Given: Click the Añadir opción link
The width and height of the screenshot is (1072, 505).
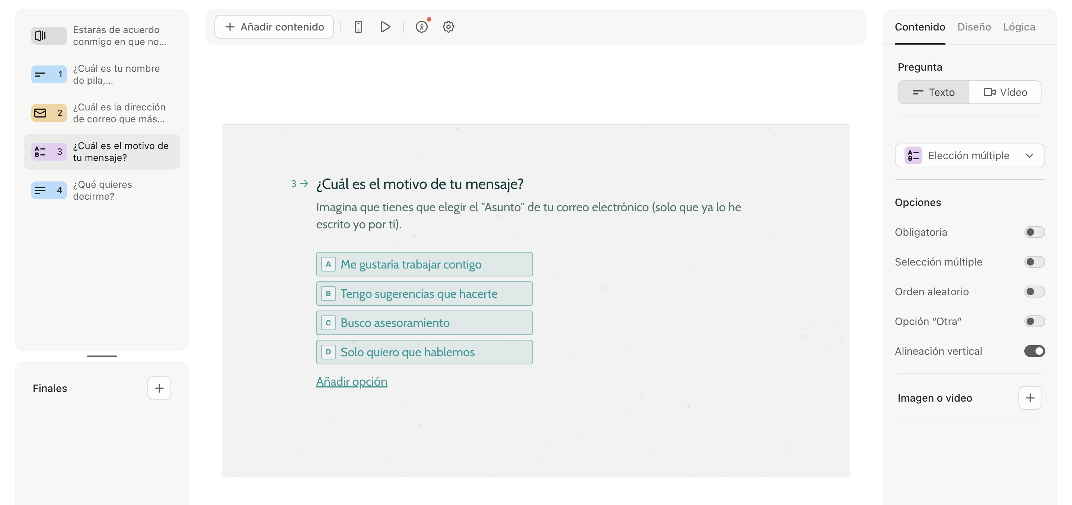Looking at the screenshot, I should tap(351, 382).
